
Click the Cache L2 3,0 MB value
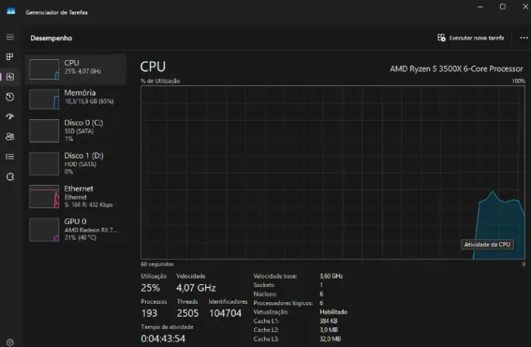328,330
